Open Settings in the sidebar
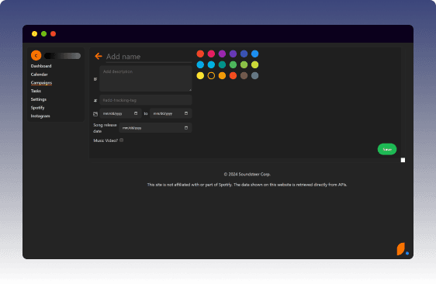Screen dimensions: 436x284 39,99
